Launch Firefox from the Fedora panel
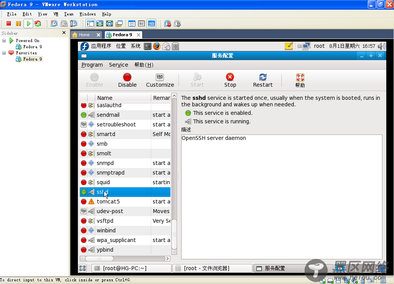 pyautogui.click(x=157, y=46)
